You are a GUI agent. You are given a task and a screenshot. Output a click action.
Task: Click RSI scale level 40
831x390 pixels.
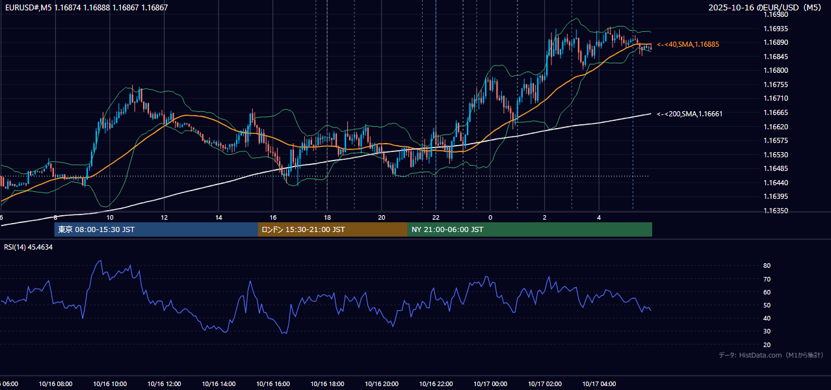tap(767, 318)
